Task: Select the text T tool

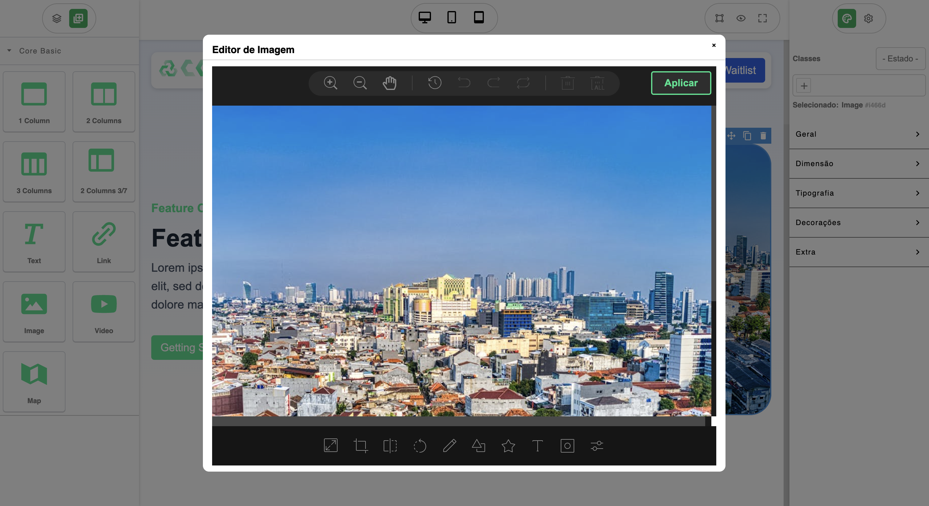Action: (538, 446)
